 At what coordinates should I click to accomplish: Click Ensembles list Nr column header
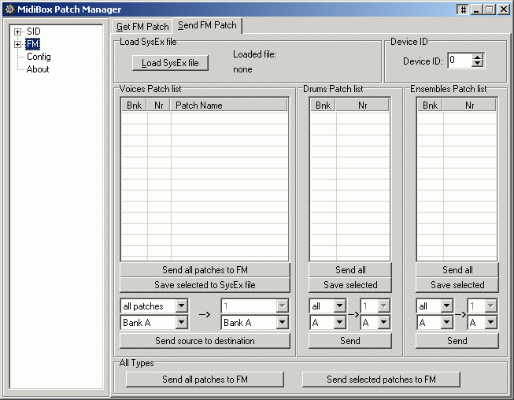469,106
